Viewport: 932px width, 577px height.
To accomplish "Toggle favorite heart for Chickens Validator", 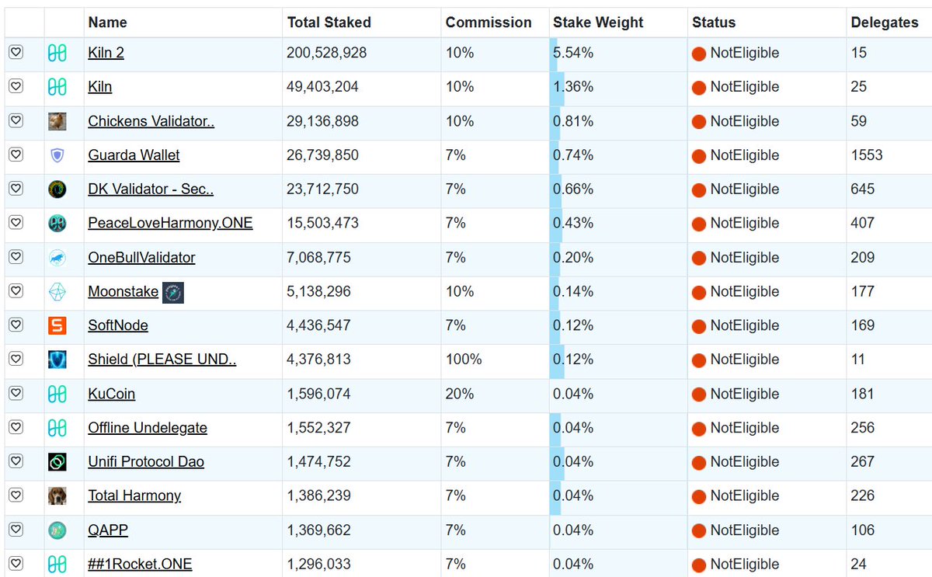I will (x=16, y=121).
